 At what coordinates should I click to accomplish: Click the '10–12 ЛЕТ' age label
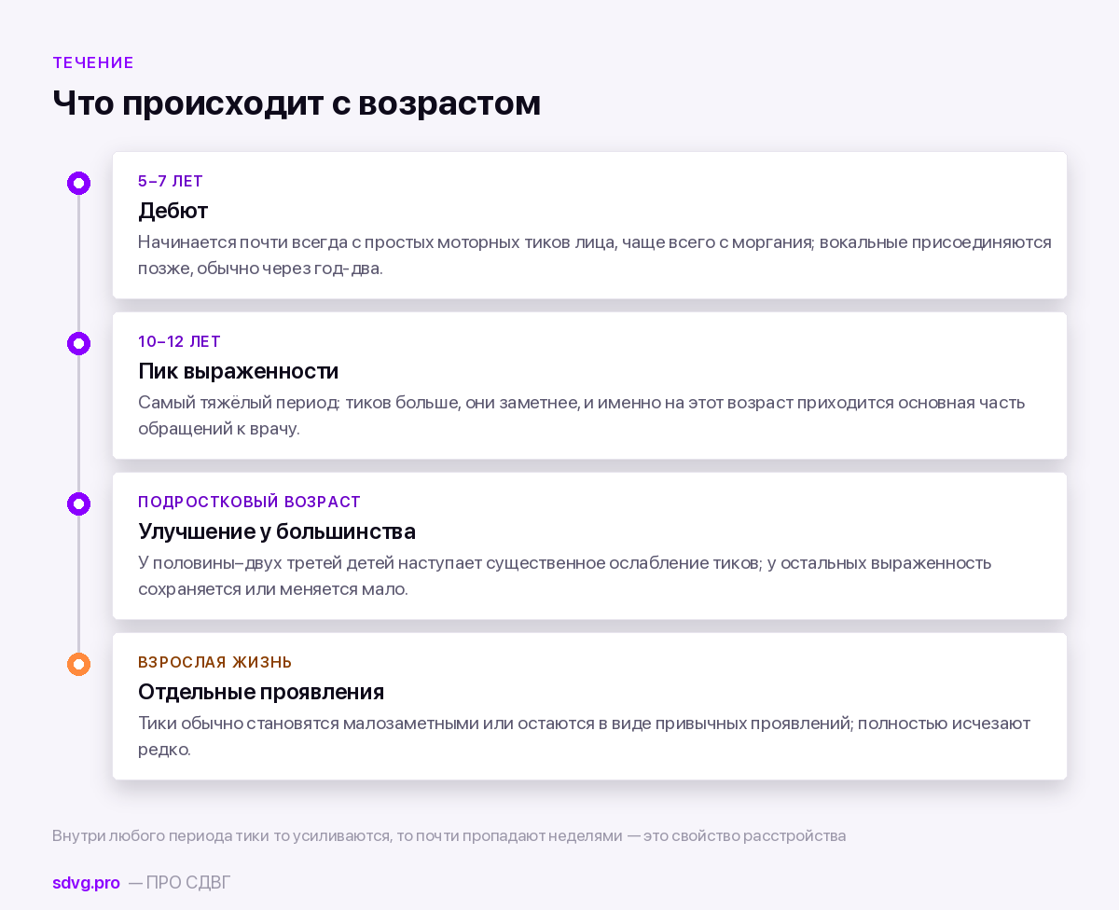pos(179,341)
